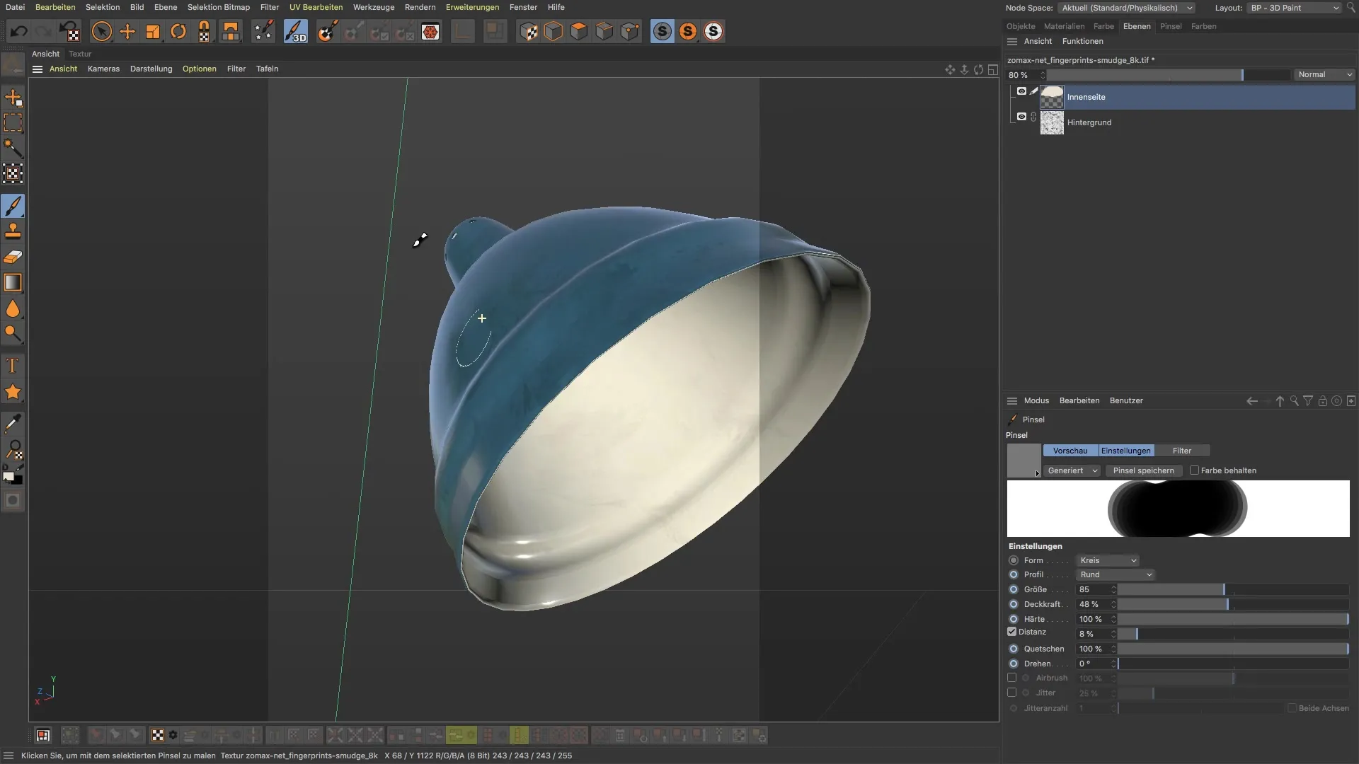
Task: Select the Scale tool icon
Action: (153, 31)
